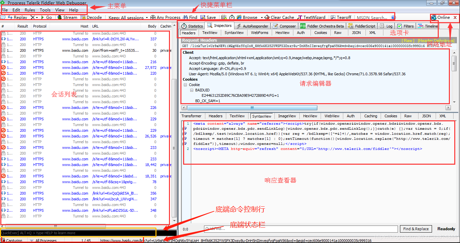Viewport: 460px width, 243px height.
Task: Click the Find & Replace button
Action: (416, 229)
